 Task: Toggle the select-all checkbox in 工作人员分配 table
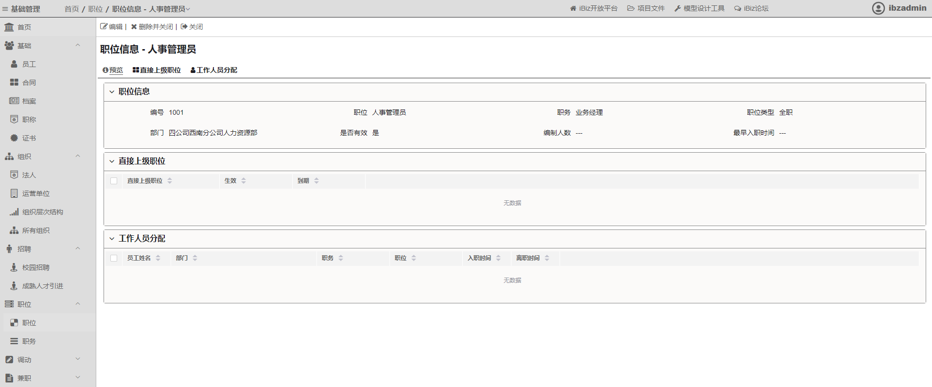tap(114, 258)
